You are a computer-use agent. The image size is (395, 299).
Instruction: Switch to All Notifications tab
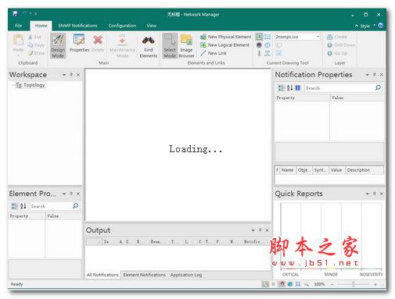(x=102, y=275)
